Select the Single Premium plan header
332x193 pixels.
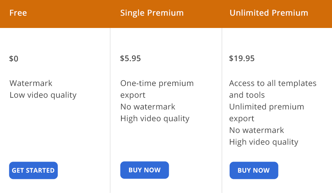152,13
